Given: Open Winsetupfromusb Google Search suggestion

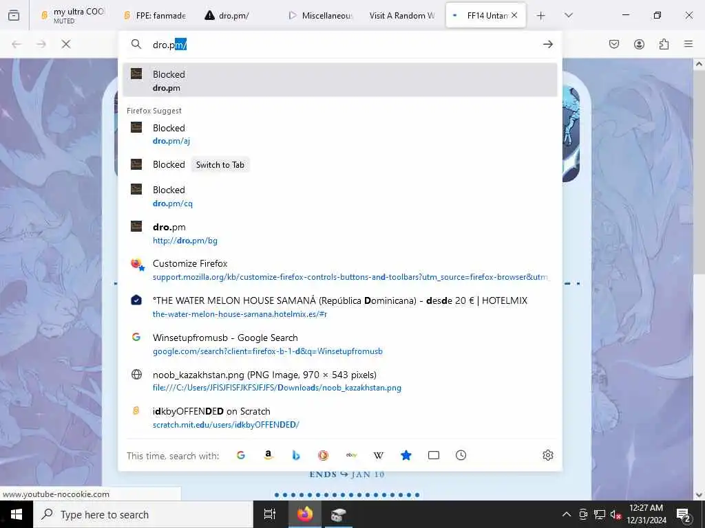Looking at the screenshot, I should point(340,344).
